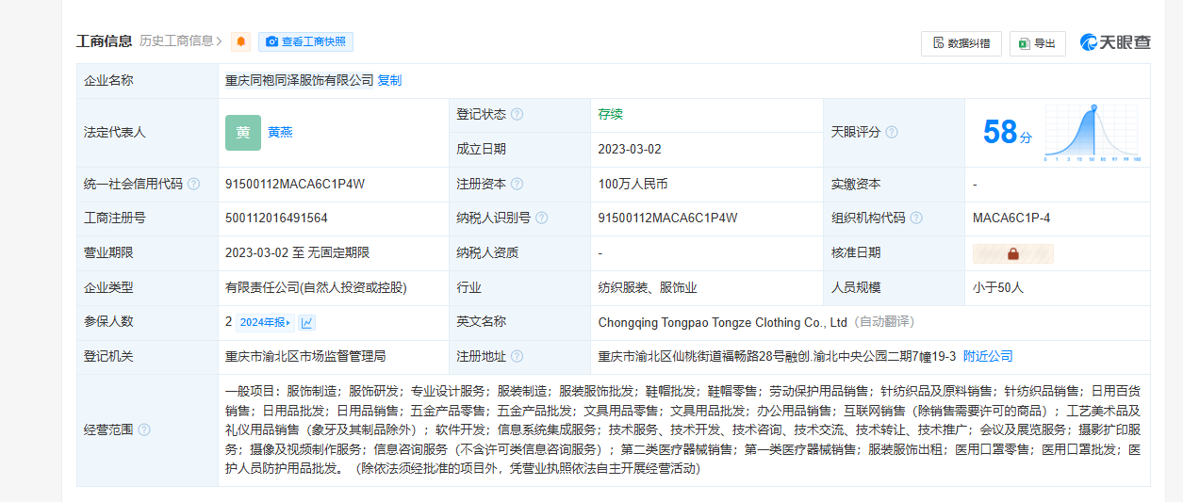The height and width of the screenshot is (502, 1183).
Task: Click the 实缴资本 label
Action: click(x=856, y=184)
